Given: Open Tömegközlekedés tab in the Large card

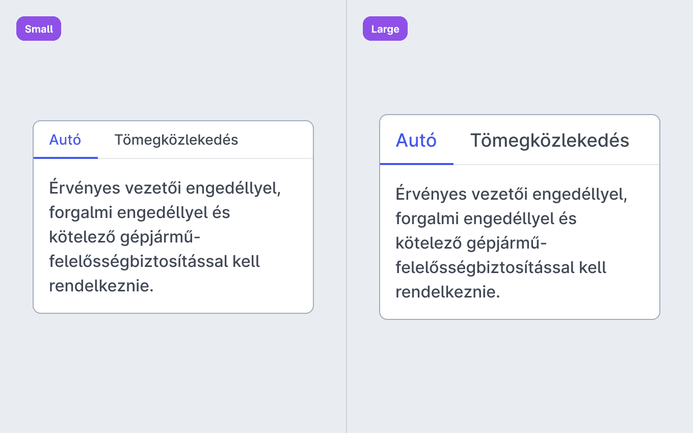Looking at the screenshot, I should [549, 140].
